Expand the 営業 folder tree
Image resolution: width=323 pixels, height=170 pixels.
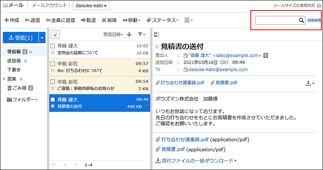pos(4,79)
